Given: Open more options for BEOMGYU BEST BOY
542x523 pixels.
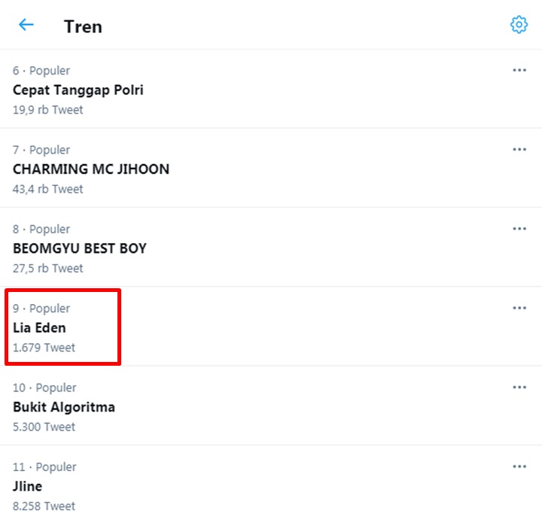Looking at the screenshot, I should pos(519,228).
